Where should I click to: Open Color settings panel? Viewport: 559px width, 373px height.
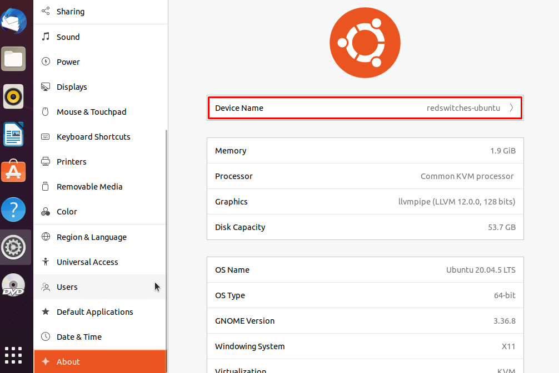tap(101, 212)
